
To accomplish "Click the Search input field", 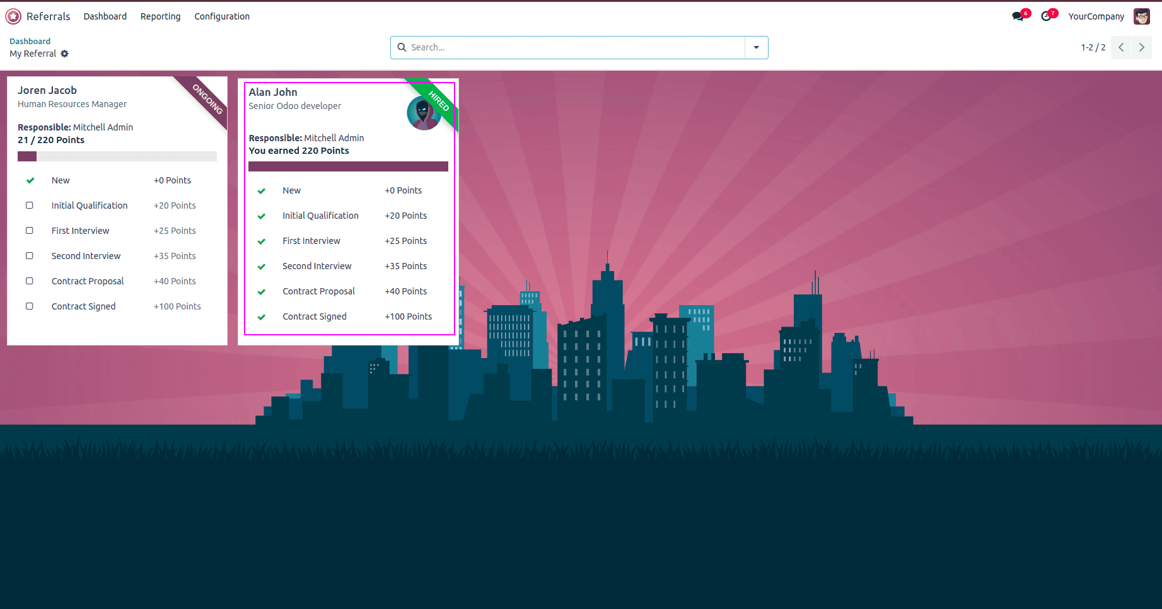I will (x=577, y=47).
